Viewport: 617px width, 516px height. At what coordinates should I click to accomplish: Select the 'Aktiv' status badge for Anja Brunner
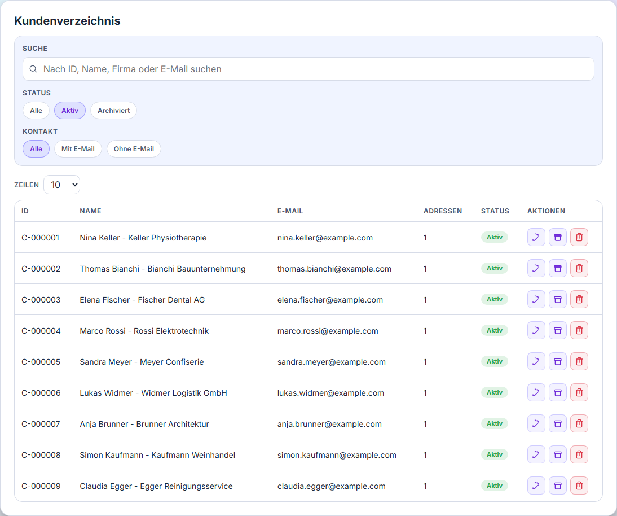tap(495, 424)
